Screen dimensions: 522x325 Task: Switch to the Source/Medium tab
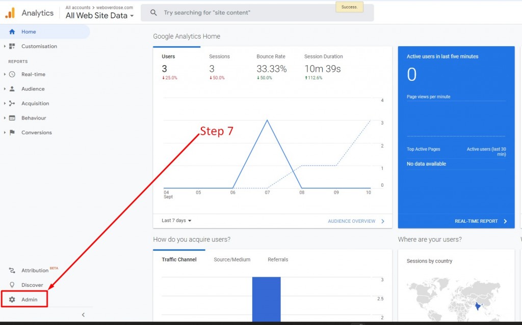coord(232,259)
